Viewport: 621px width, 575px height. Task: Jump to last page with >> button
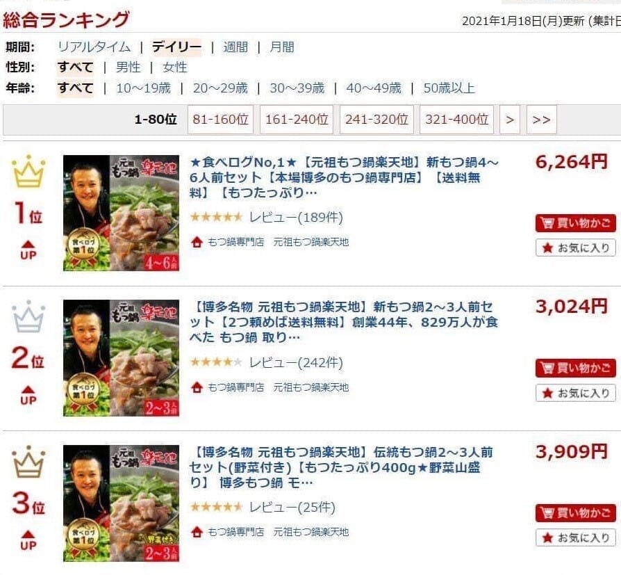pyautogui.click(x=541, y=120)
